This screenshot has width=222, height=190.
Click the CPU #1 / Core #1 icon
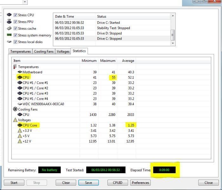point(20,83)
